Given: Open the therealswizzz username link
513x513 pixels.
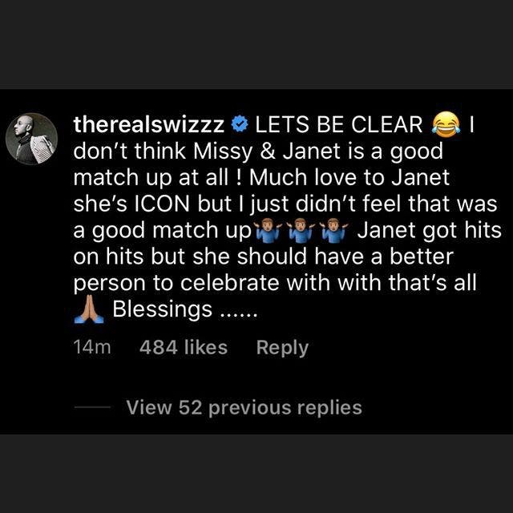Looking at the screenshot, I should point(149,125).
